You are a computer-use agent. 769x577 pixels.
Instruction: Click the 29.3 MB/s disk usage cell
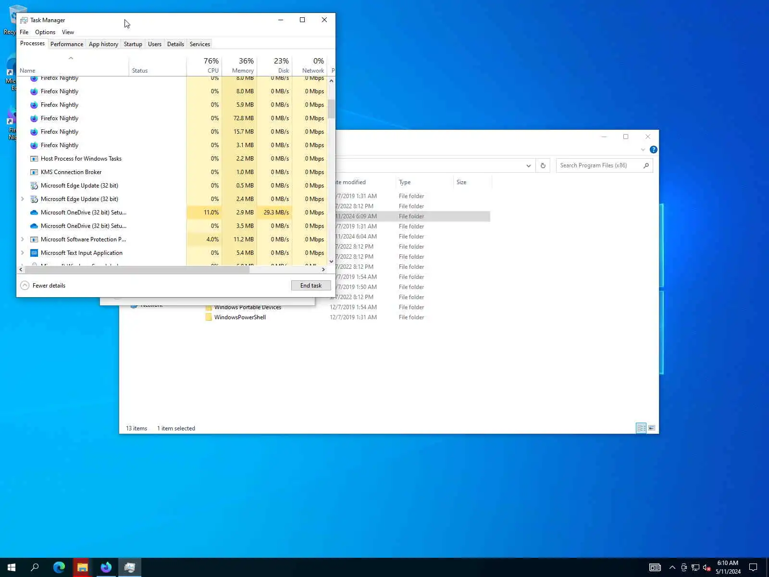click(274, 213)
